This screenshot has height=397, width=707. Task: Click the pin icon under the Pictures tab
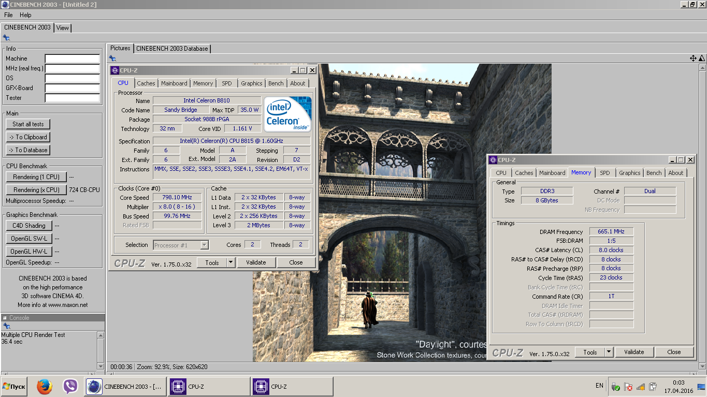pyautogui.click(x=112, y=58)
